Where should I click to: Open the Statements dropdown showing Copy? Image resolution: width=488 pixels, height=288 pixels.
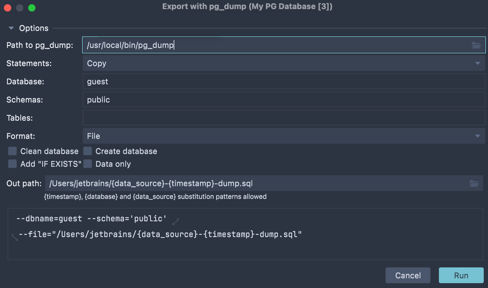(x=283, y=63)
